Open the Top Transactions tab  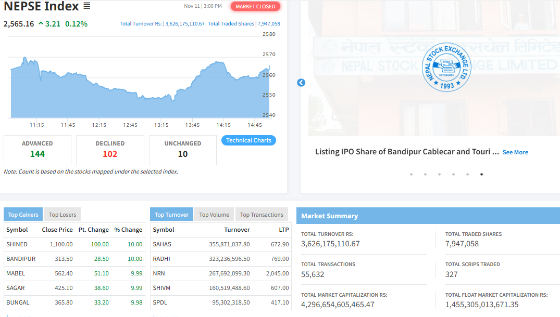262,215
